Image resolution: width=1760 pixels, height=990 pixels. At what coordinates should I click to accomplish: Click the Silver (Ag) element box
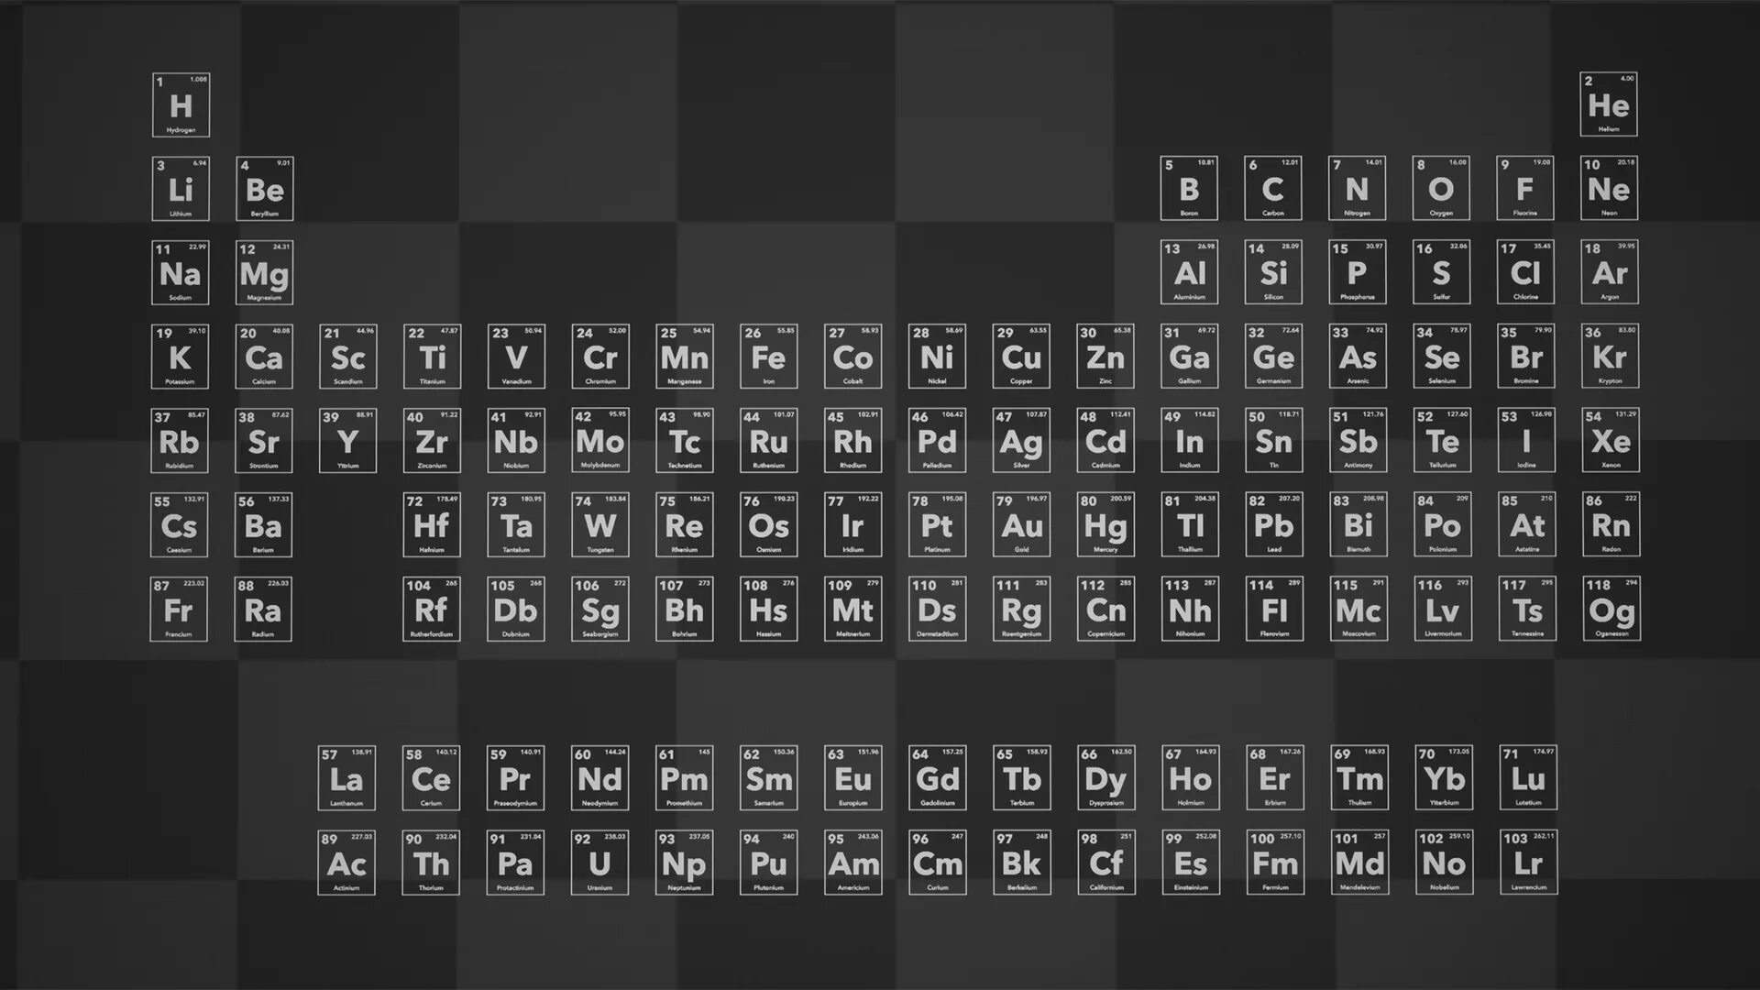click(x=1021, y=441)
